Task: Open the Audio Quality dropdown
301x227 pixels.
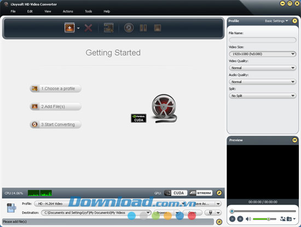Action: 262,82
